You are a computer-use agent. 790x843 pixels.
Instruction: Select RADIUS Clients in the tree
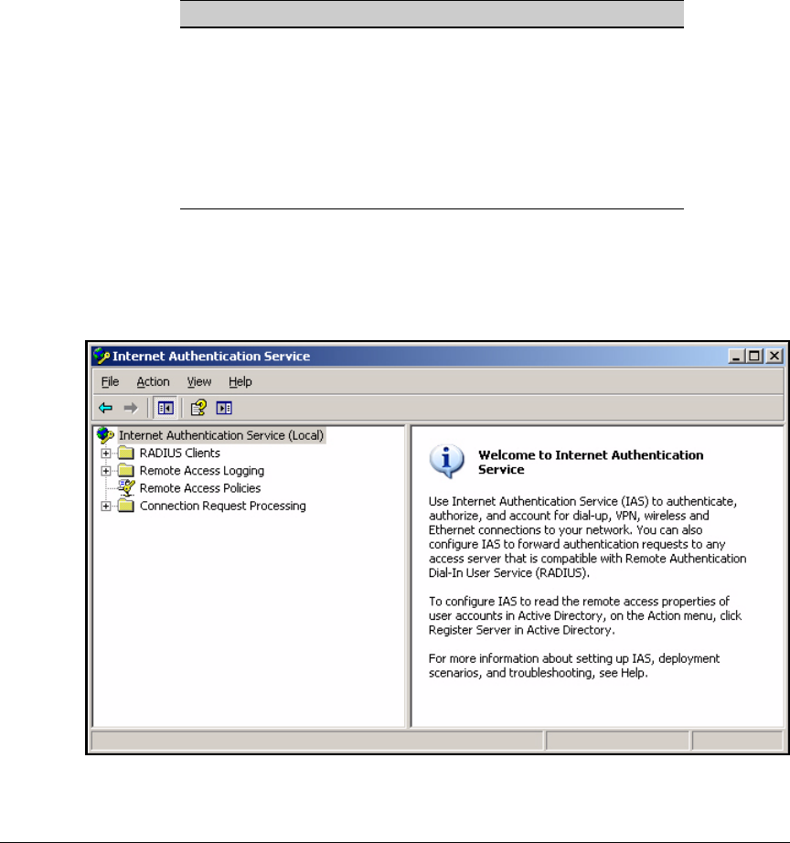[179, 453]
